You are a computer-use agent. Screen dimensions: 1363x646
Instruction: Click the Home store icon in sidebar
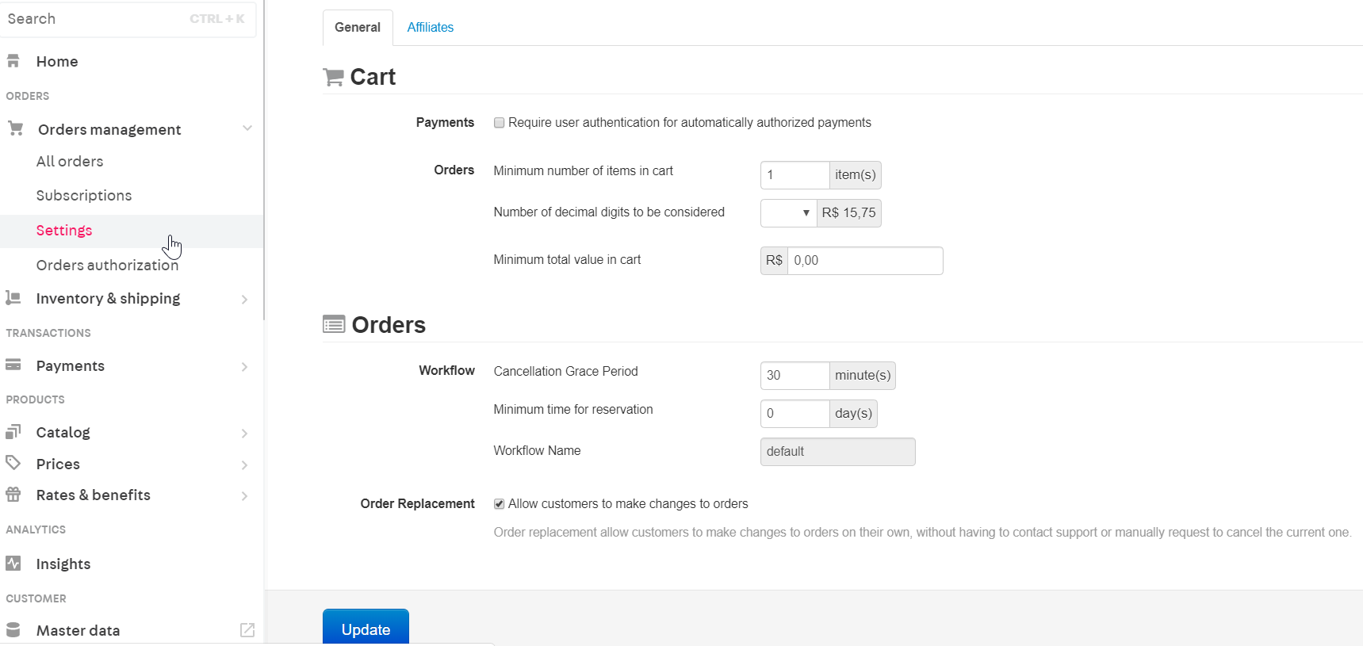click(13, 61)
